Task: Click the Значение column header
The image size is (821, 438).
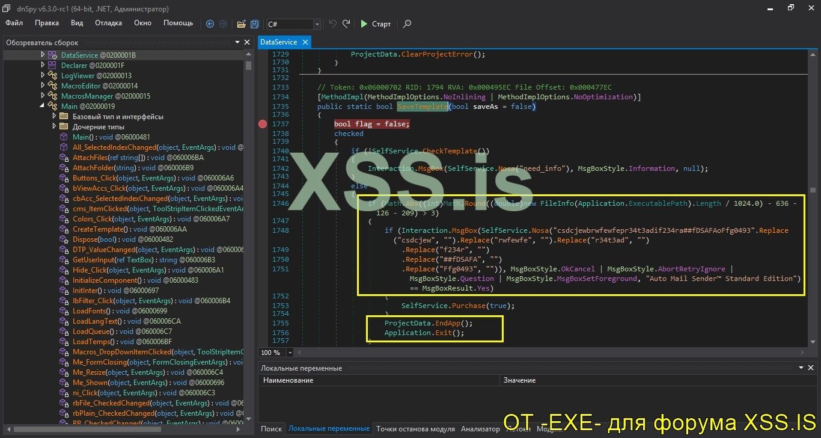Action: point(657,380)
